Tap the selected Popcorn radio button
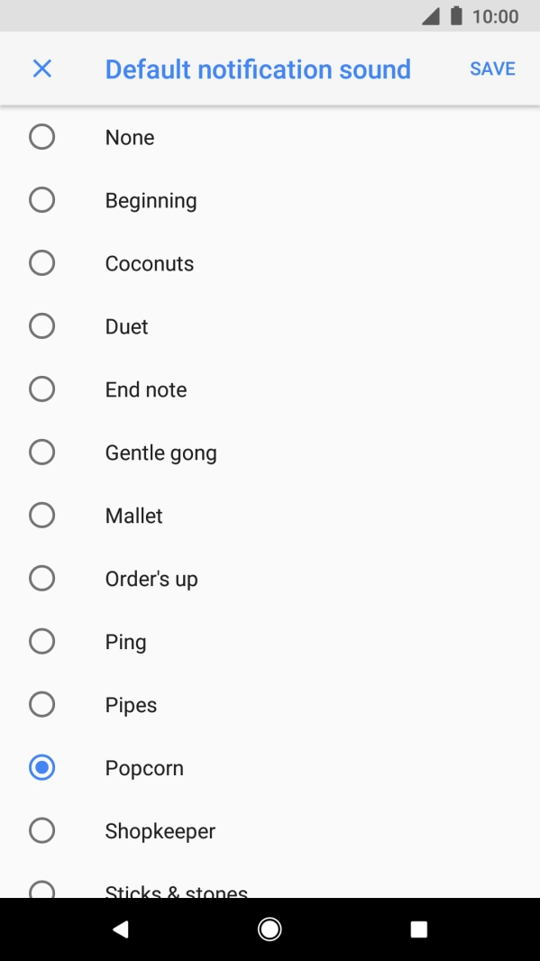Screen dimensions: 540x961 41,767
